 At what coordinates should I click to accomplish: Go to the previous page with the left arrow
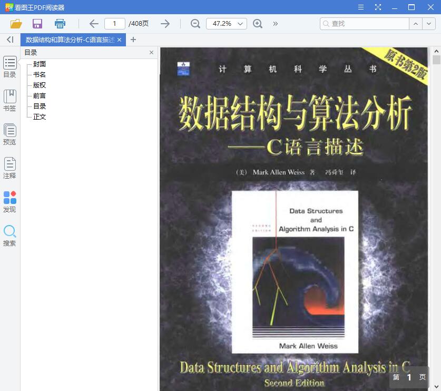94,24
